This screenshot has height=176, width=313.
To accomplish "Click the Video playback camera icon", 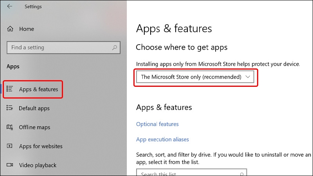I will [x=10, y=165].
